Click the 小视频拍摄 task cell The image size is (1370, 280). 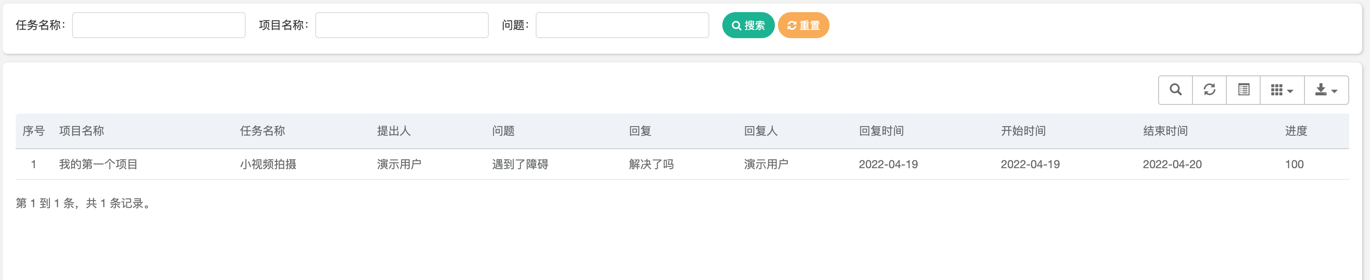268,164
